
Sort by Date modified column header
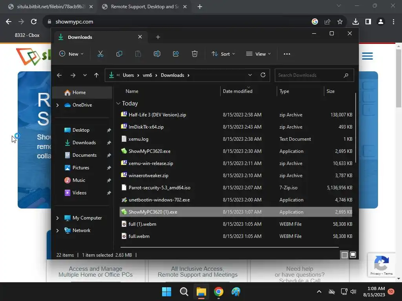pyautogui.click(x=238, y=91)
